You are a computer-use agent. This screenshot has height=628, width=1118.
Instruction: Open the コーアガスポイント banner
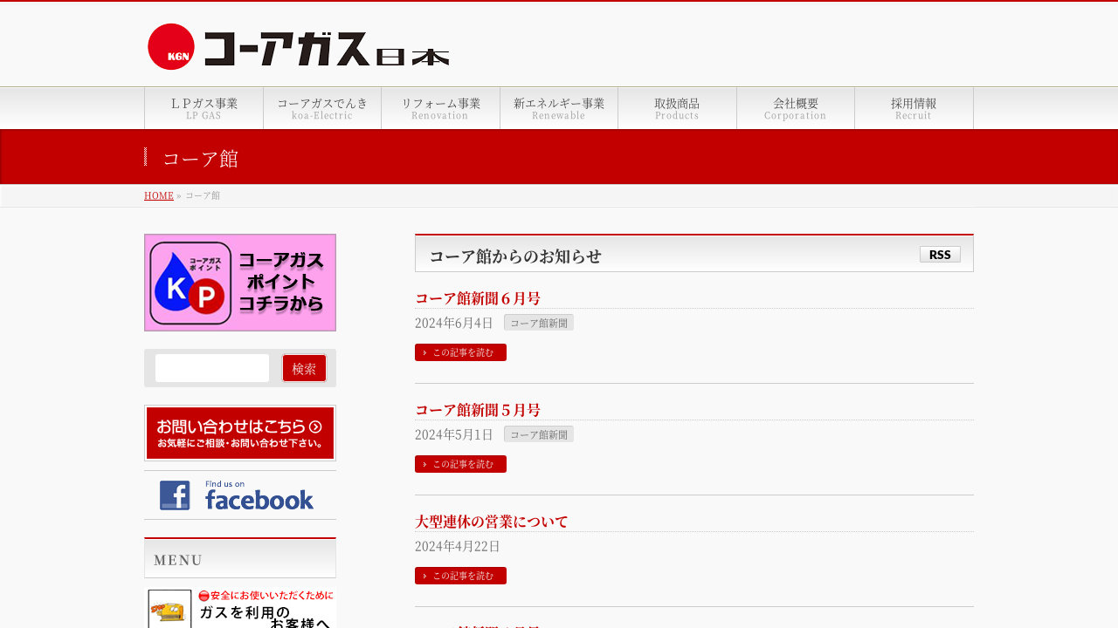240,283
